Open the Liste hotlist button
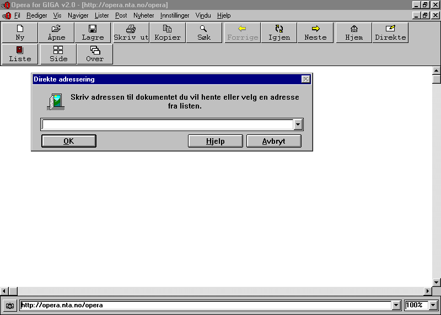The width and height of the screenshot is (441, 315). coord(20,54)
